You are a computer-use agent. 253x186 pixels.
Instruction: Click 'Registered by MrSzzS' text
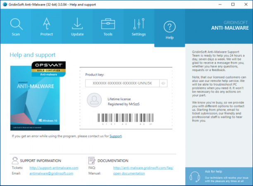124,104
